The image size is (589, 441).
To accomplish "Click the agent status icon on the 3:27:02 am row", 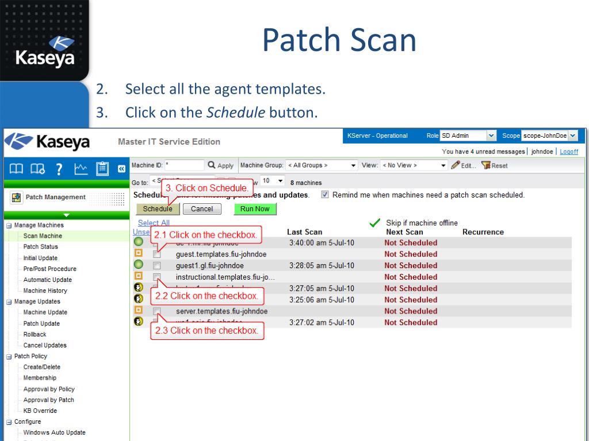I will point(139,322).
